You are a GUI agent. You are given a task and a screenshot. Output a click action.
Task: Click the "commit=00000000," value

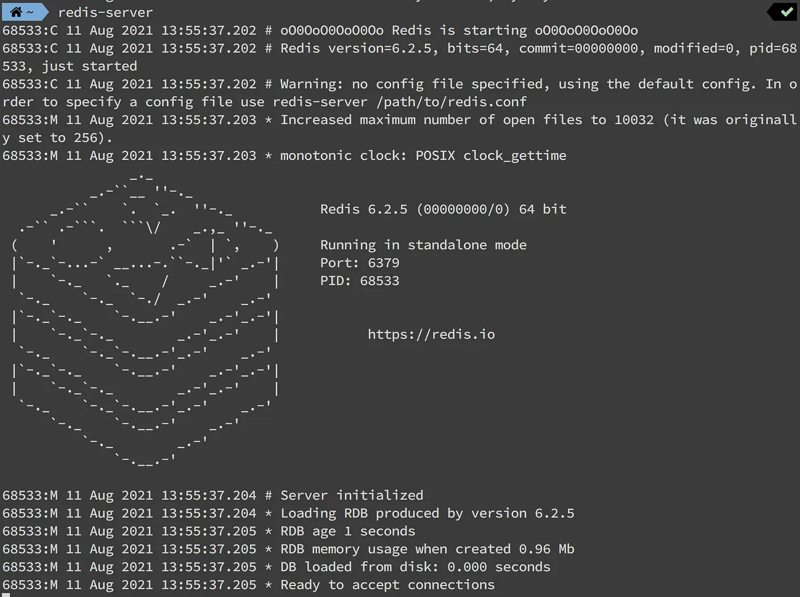[x=582, y=49]
